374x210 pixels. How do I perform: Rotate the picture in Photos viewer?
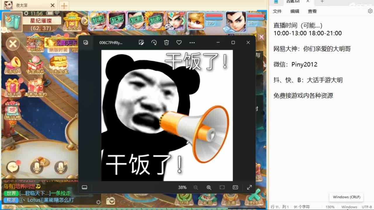pos(154,43)
